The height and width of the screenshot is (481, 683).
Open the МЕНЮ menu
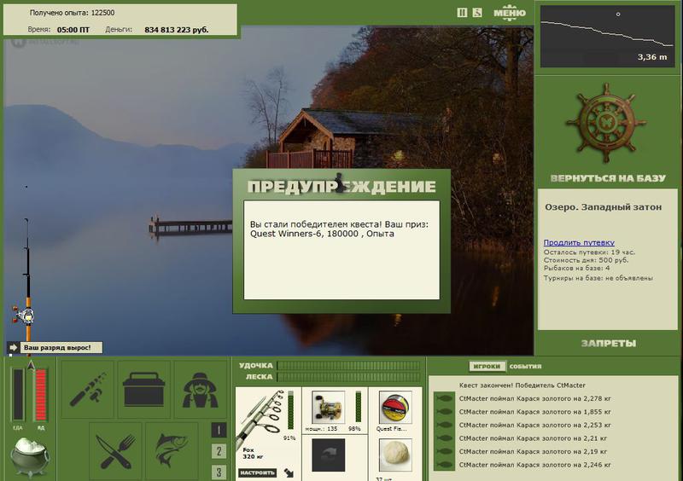point(509,13)
